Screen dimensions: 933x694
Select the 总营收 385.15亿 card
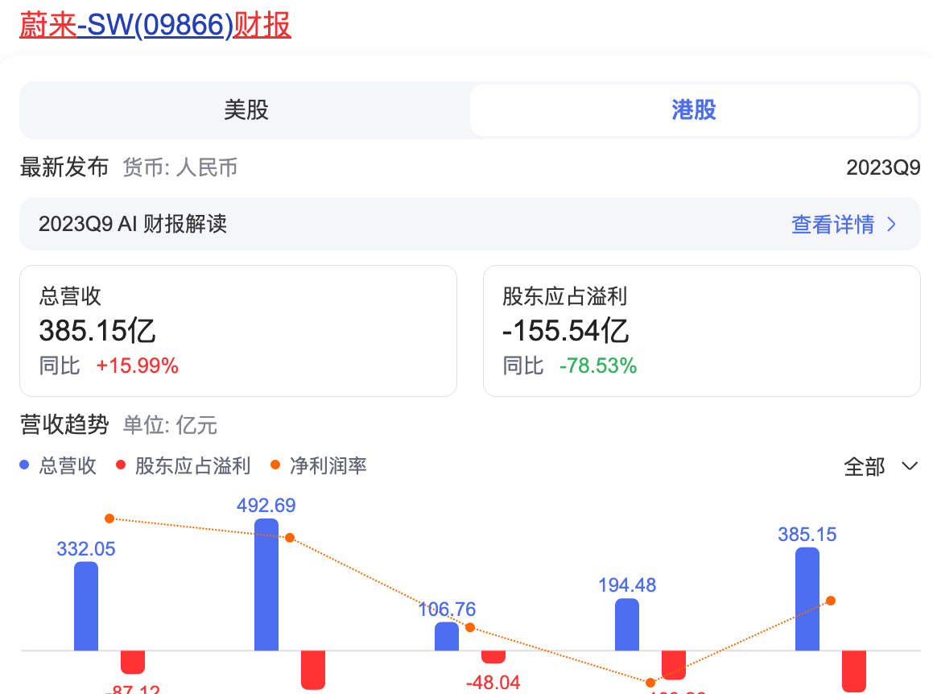[x=238, y=331]
